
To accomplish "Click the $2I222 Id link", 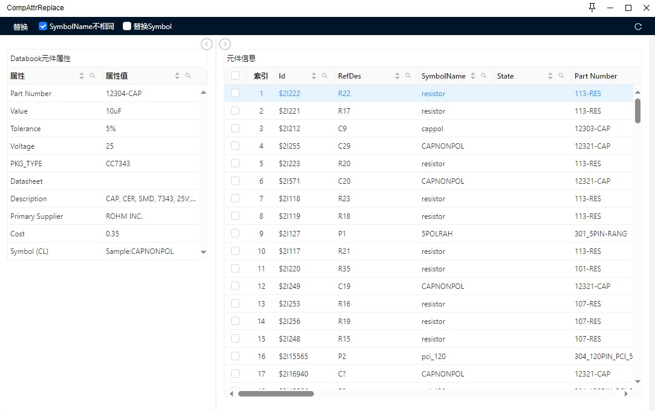I will 289,94.
